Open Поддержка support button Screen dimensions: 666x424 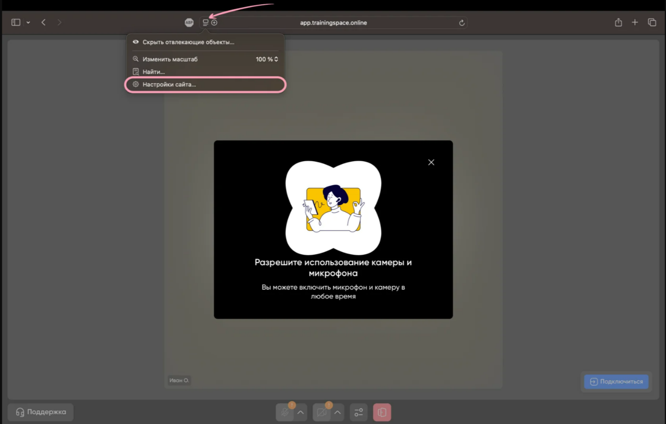(41, 412)
